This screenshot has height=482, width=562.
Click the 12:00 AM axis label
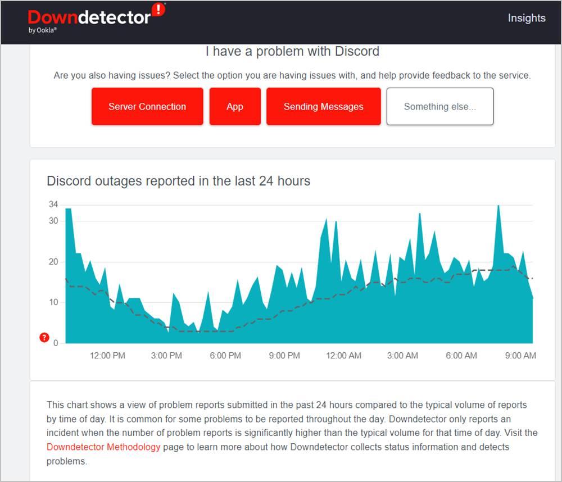click(344, 356)
